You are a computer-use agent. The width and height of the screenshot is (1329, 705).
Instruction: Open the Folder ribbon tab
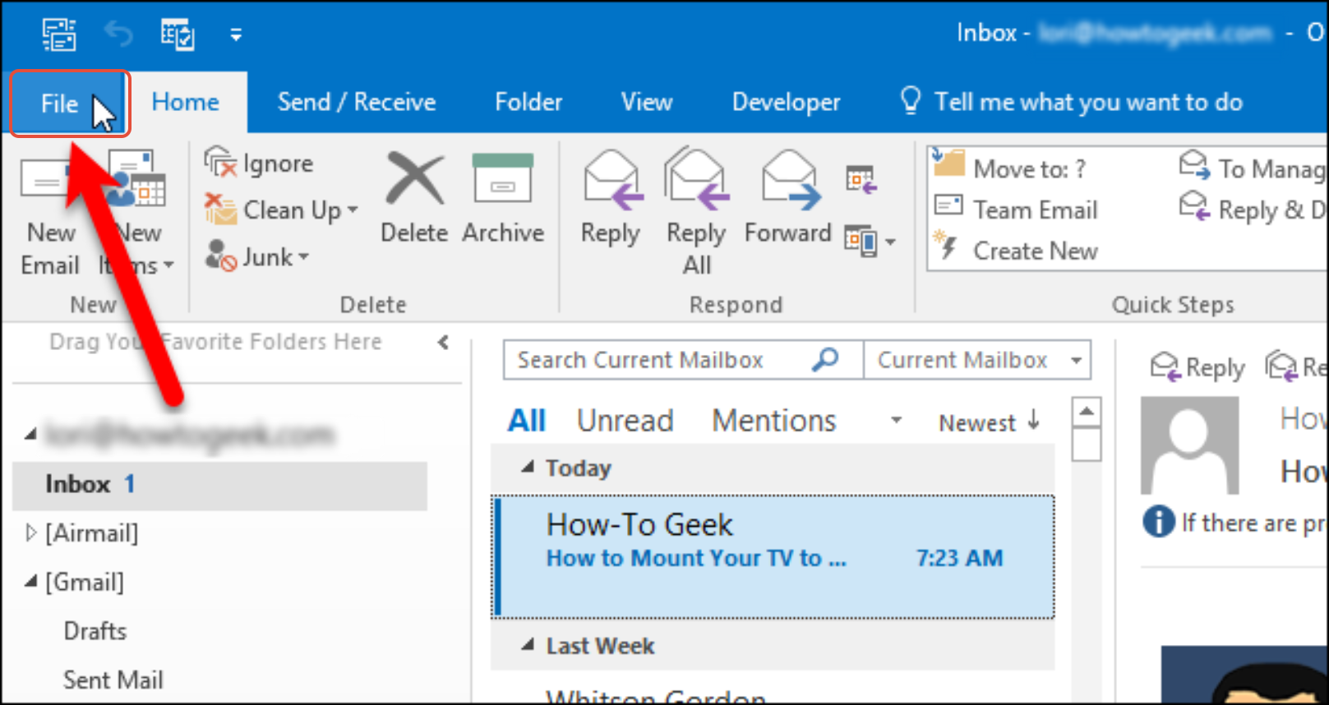pyautogui.click(x=528, y=102)
